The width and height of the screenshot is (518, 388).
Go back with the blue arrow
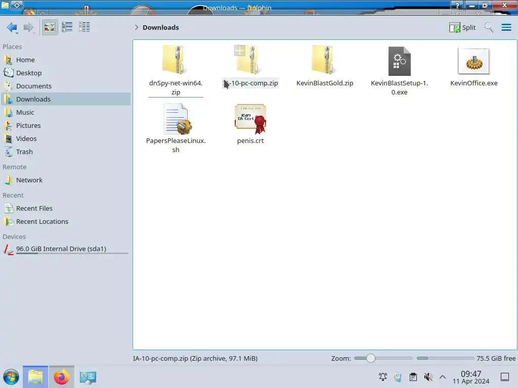(12, 27)
